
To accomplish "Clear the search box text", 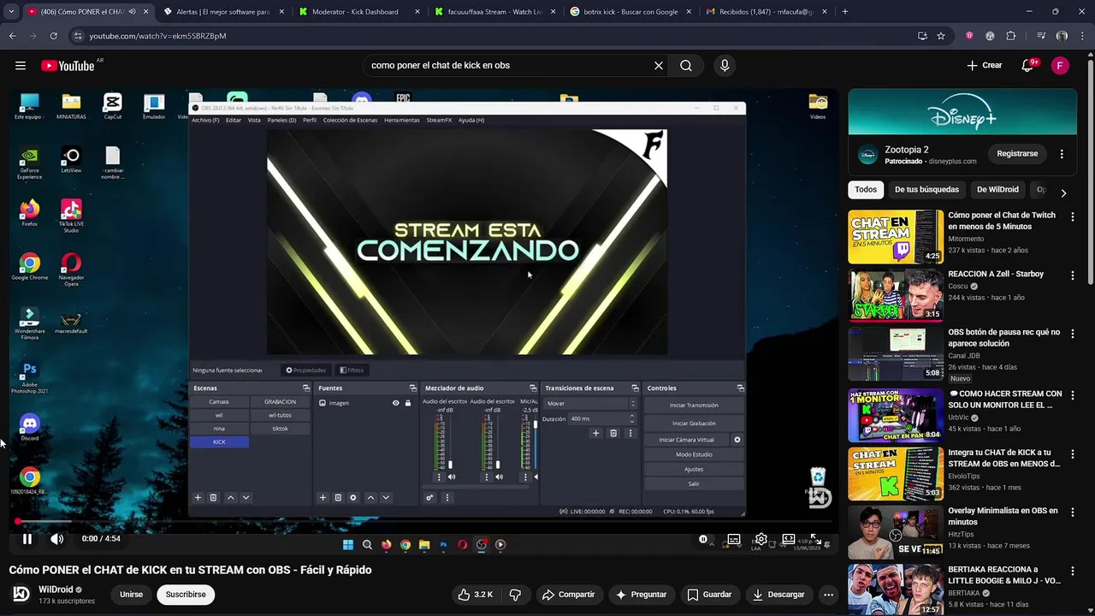I will coord(659,66).
